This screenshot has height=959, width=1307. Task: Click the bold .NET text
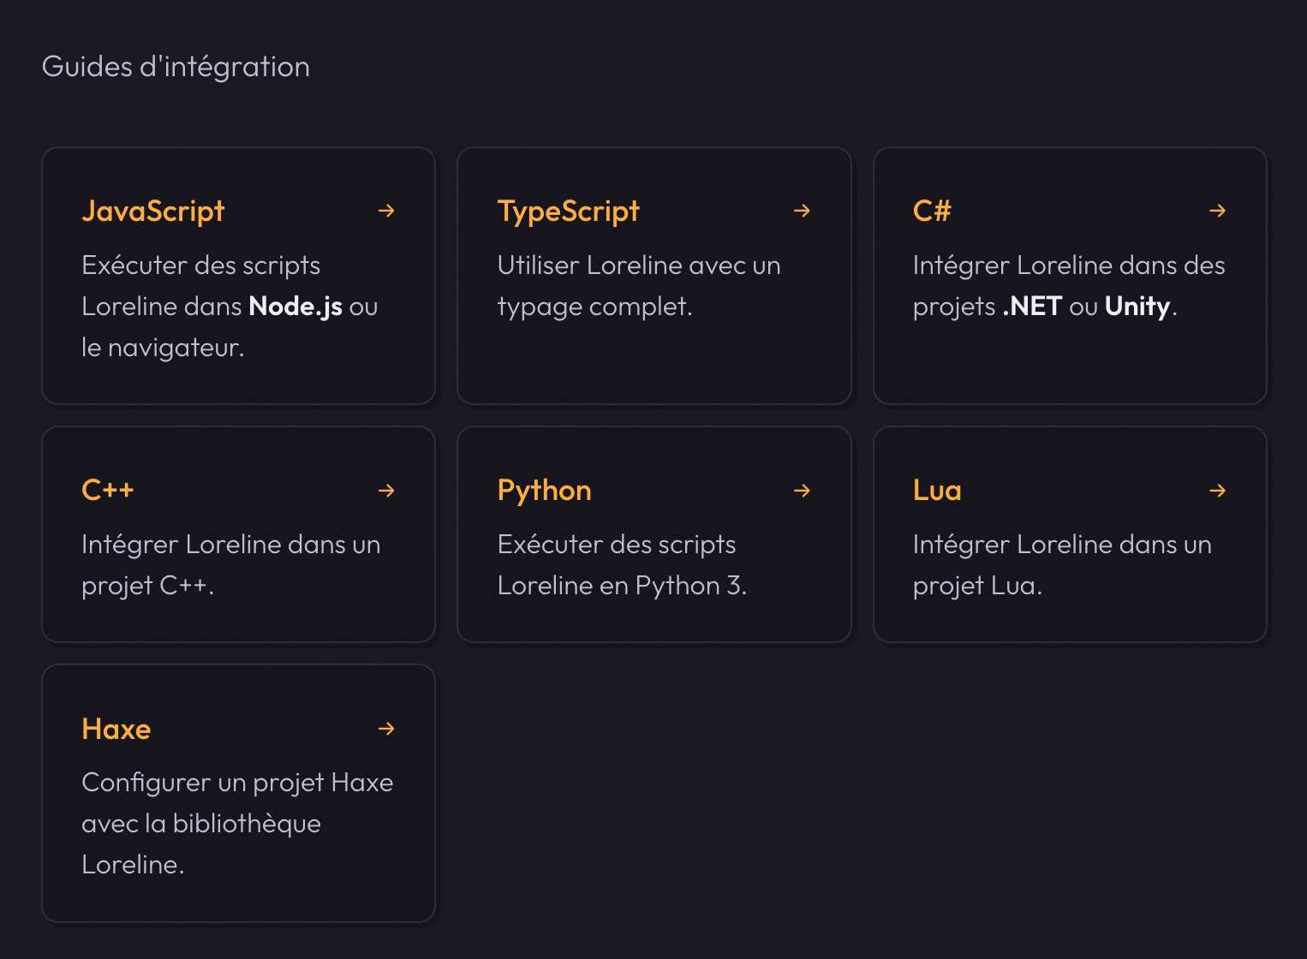point(1032,307)
